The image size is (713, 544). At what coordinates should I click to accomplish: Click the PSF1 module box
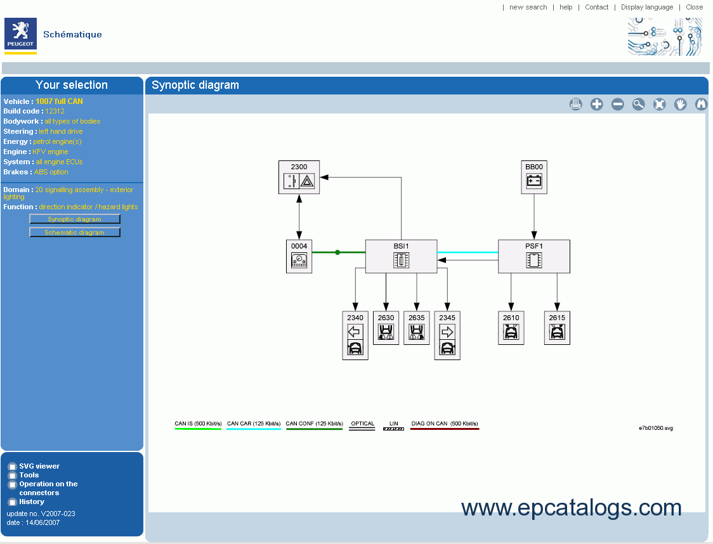[x=533, y=256]
